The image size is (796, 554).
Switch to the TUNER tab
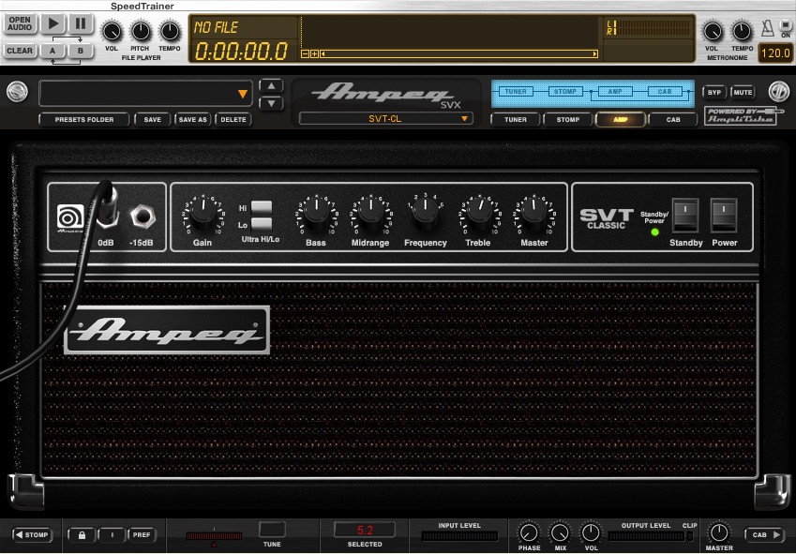(x=516, y=120)
